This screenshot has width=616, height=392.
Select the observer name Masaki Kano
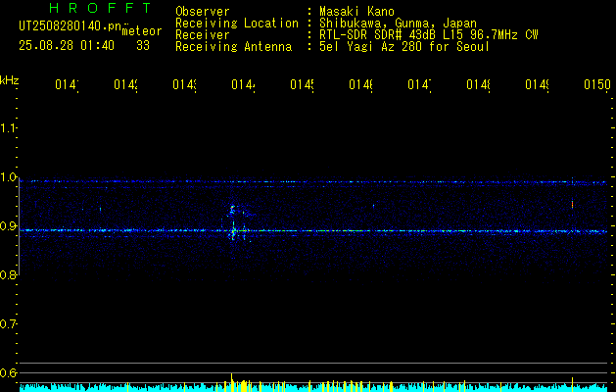pyautogui.click(x=357, y=12)
